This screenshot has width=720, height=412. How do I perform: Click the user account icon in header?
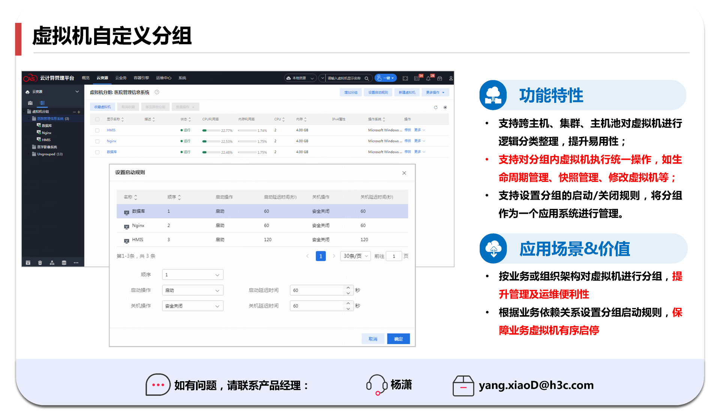(x=451, y=78)
